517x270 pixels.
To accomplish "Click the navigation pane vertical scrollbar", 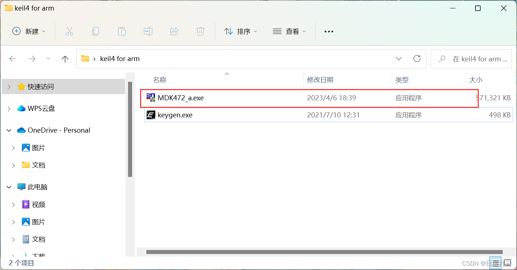I will point(130,129).
